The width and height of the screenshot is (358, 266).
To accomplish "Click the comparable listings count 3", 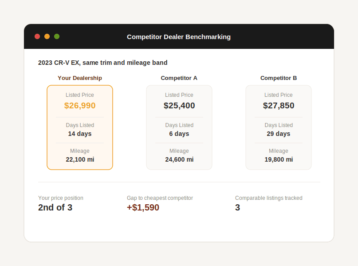I will 238,207.
